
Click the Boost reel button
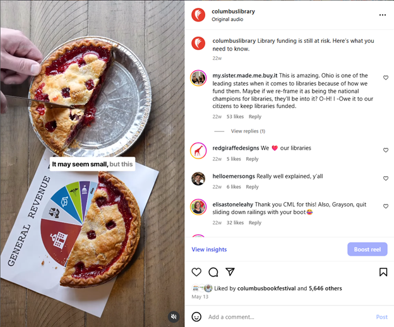point(367,249)
